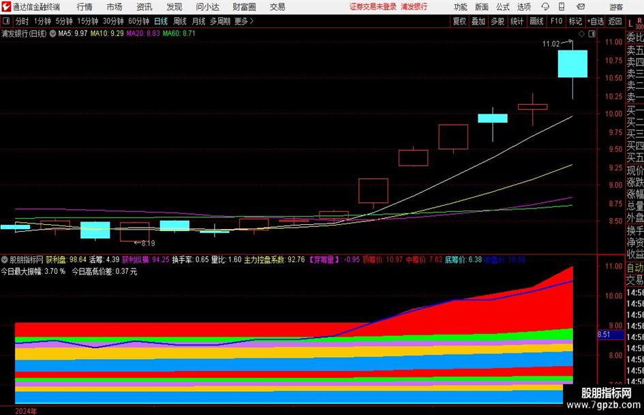This screenshot has width=644, height=415.
Task: Open the headset customer service icon
Action: point(545,7)
